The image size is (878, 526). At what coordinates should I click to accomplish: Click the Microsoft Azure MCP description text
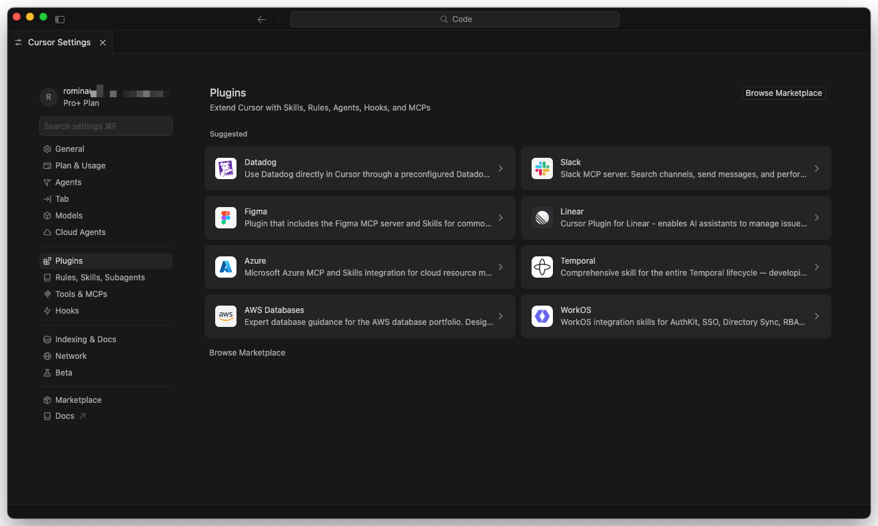(x=368, y=273)
